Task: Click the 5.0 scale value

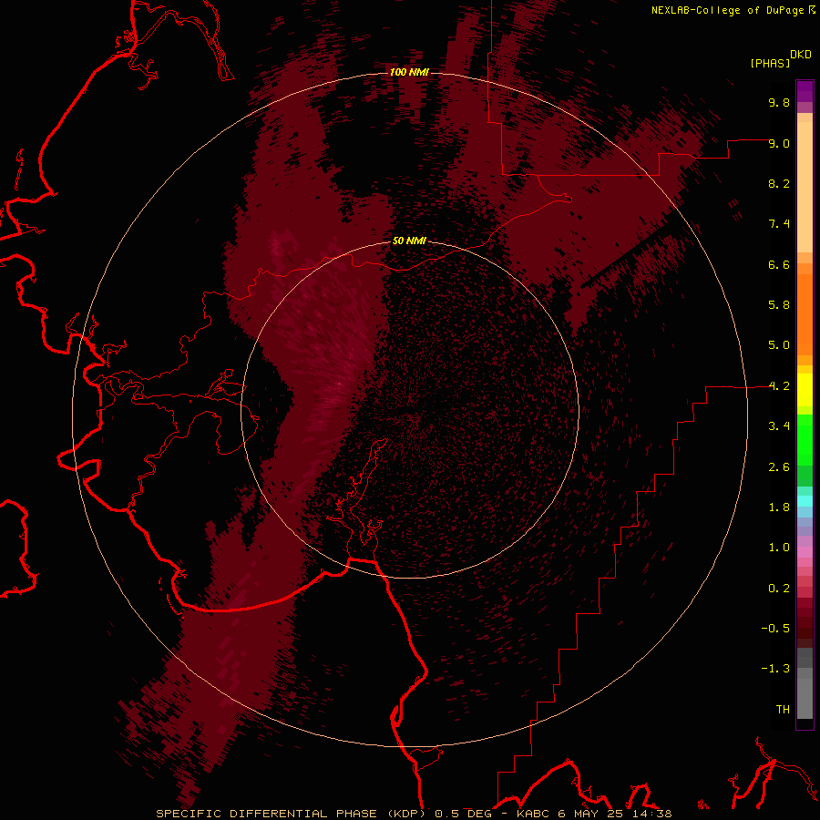Action: pos(779,345)
